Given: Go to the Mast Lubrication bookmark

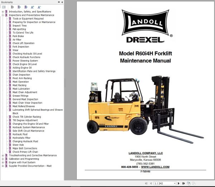Looking at the screenshot, I should 21,89.
